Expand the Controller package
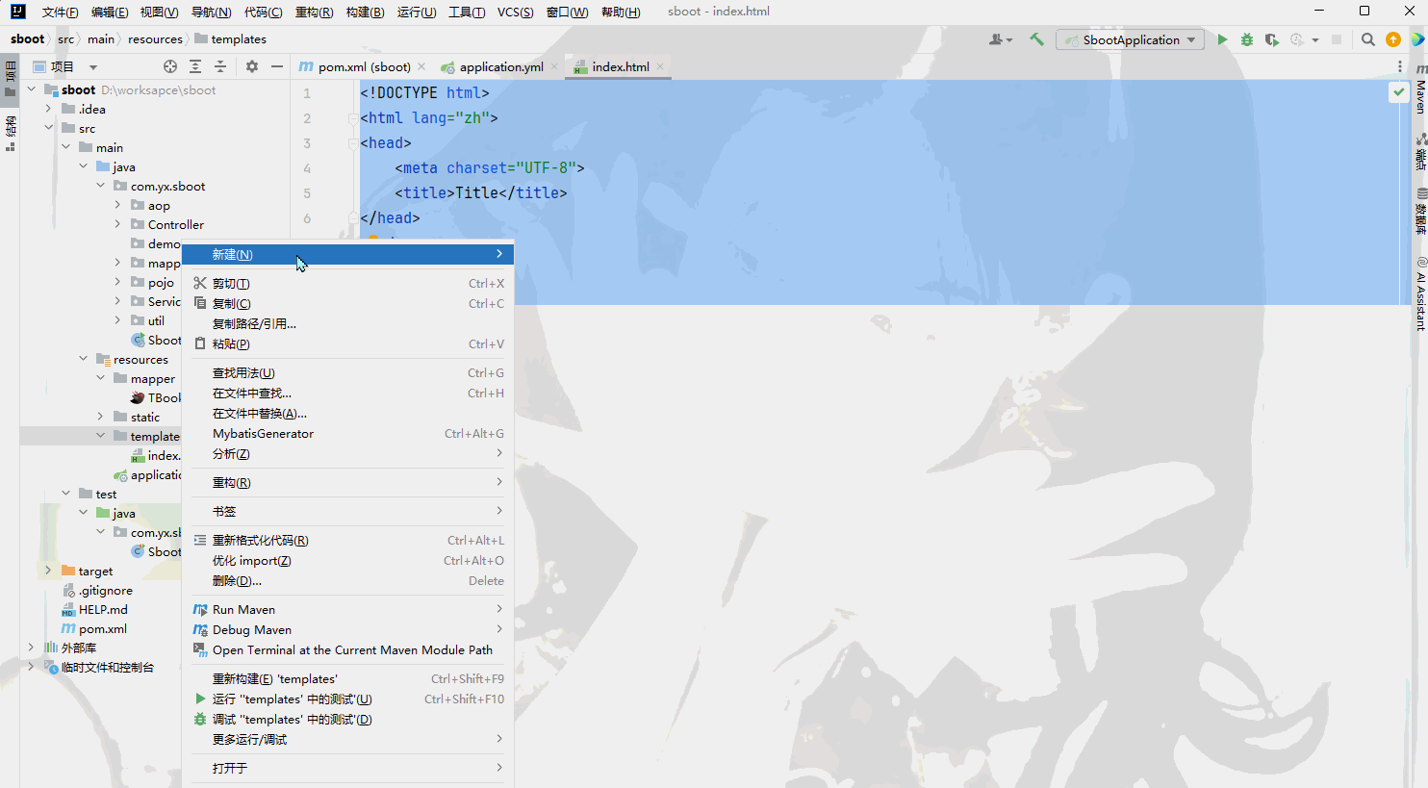Screen dimensions: 1428x788 pos(118,224)
